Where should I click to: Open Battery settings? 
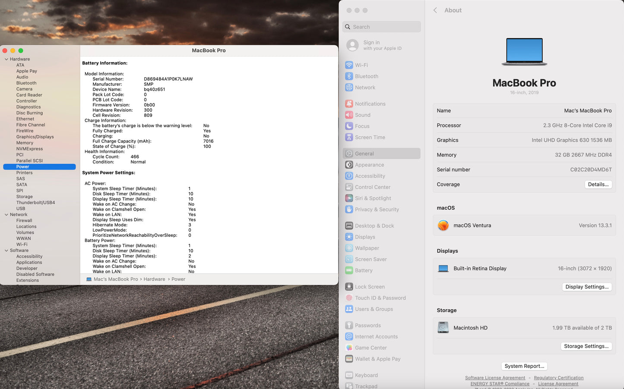(363, 270)
